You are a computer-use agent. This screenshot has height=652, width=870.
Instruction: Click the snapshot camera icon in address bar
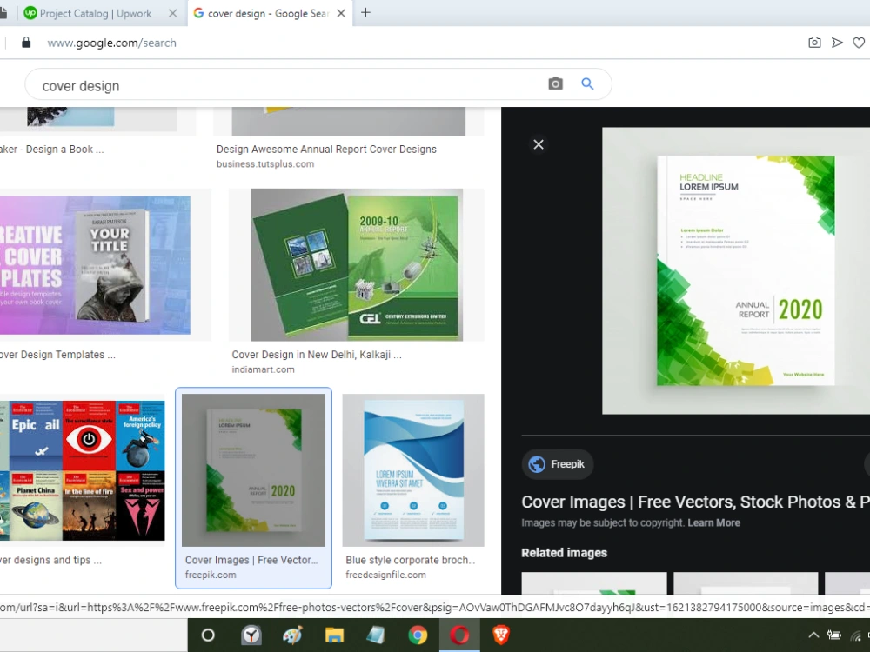pos(814,43)
